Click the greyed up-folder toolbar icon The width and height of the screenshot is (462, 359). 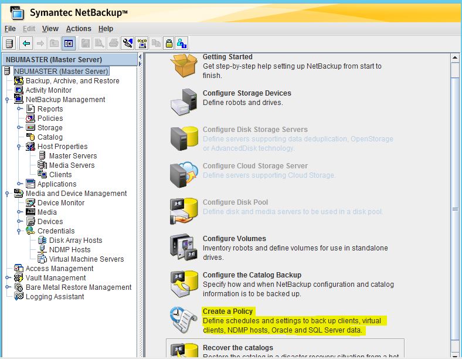(54, 43)
